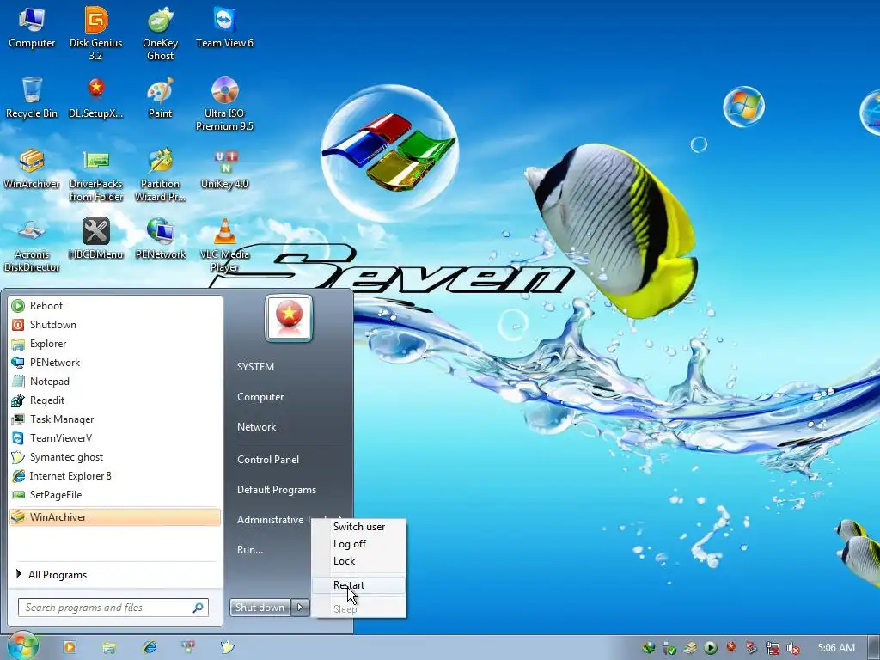This screenshot has height=660, width=880.
Task: Click the 5:06 AM taskbar clock
Action: click(836, 648)
